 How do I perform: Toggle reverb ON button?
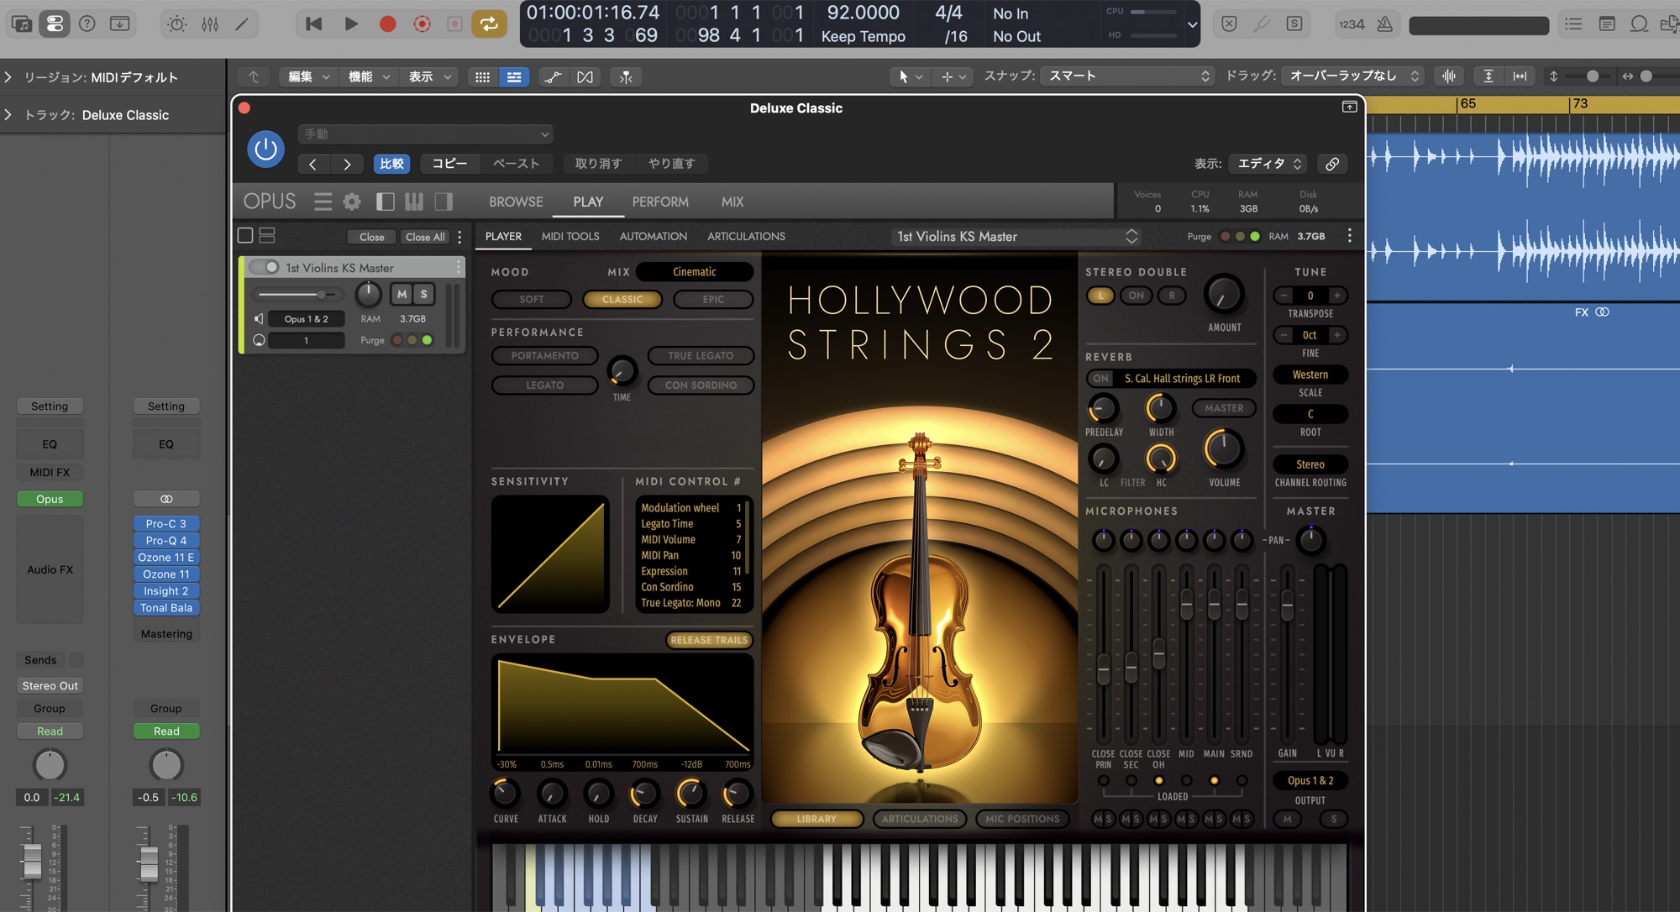point(1100,379)
